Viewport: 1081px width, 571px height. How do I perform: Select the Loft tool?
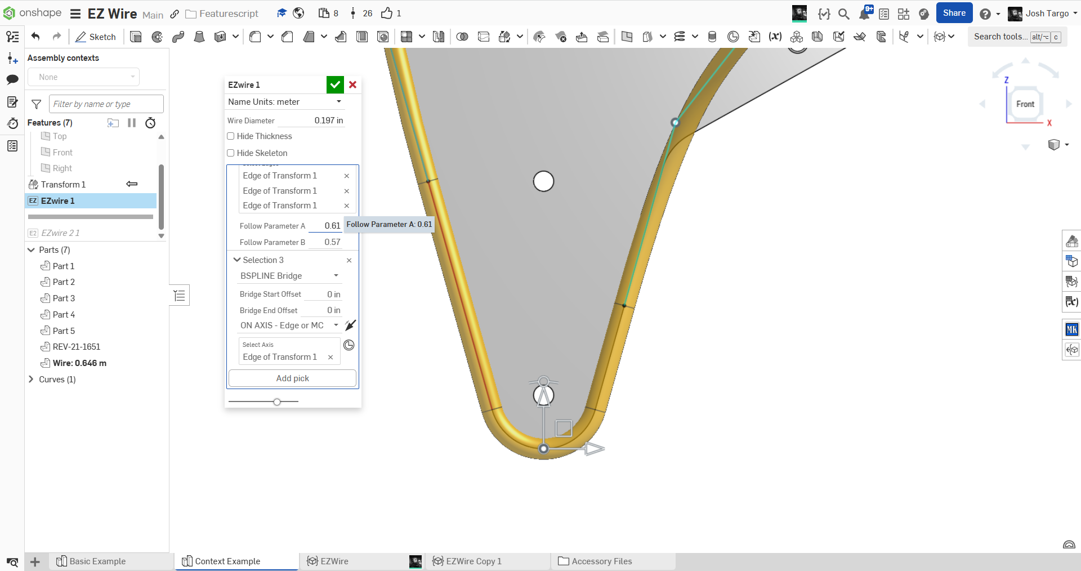coord(199,37)
